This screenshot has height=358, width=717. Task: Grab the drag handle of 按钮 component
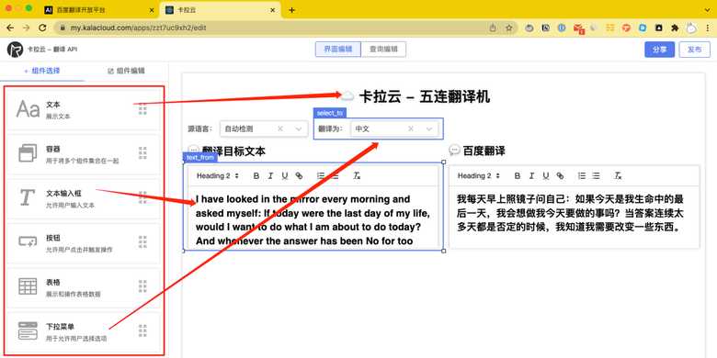[x=142, y=242]
